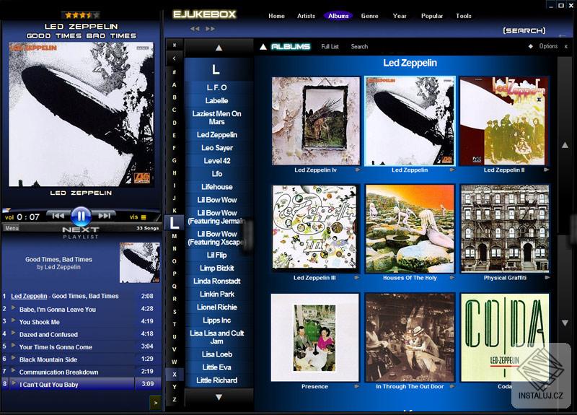
Task: Close the albums panel with the x
Action: pyautogui.click(x=566, y=46)
